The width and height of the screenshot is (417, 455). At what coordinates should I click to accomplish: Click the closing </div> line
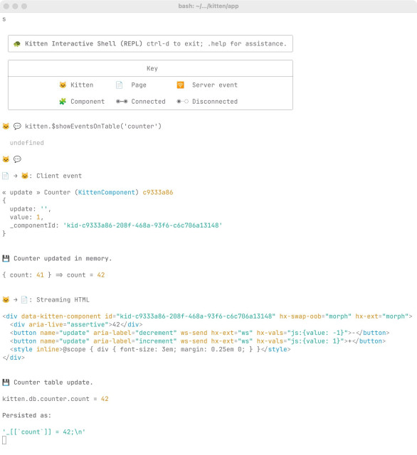[14, 358]
